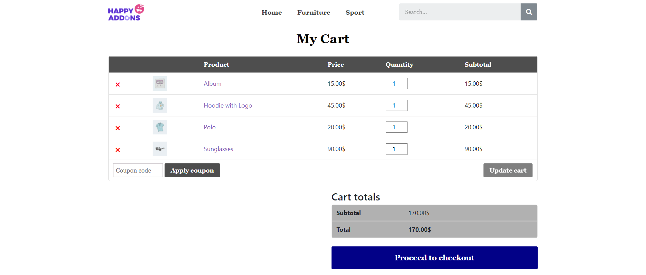Click the Product column header
This screenshot has height=275, width=646.
coord(216,65)
